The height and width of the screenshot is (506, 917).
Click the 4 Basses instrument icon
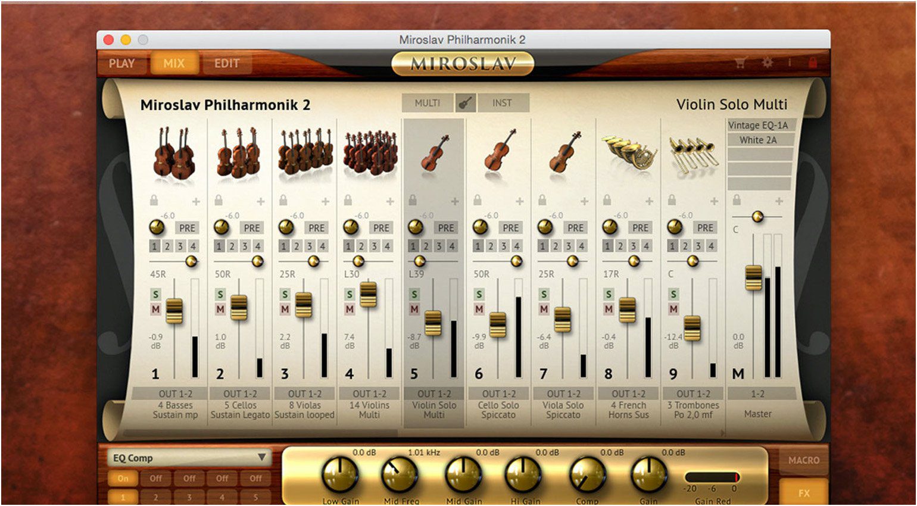175,153
